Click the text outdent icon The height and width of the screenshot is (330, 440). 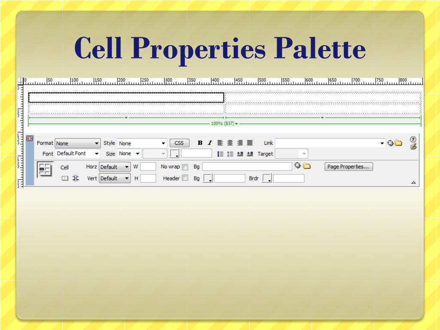coord(240,154)
